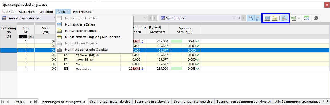The image size is (330, 105).
Task: Choose 'Nur selektierte Objekte' menu entry
Action: pyautogui.click(x=94, y=31)
